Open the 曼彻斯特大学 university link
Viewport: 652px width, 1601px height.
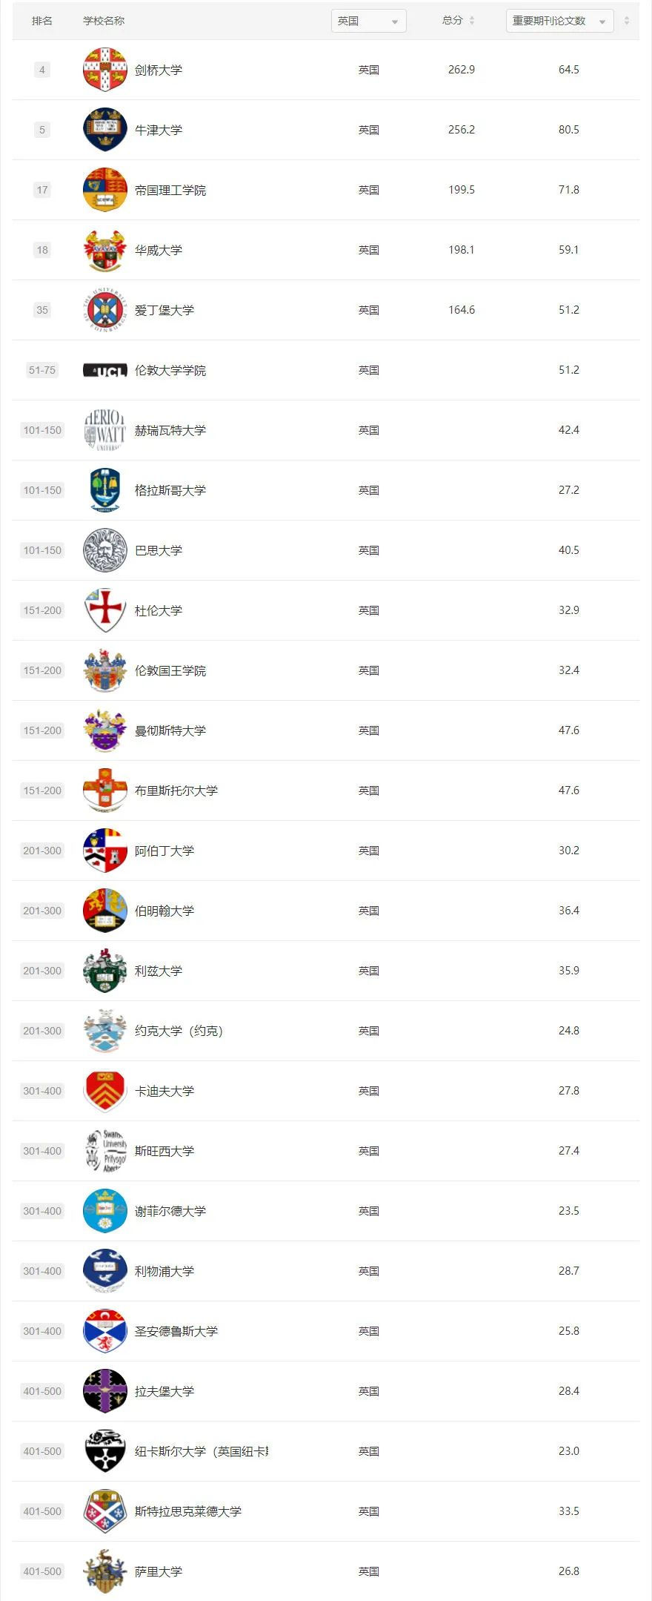pos(170,730)
